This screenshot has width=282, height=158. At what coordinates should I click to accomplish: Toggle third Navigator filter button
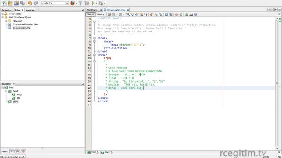23,151
